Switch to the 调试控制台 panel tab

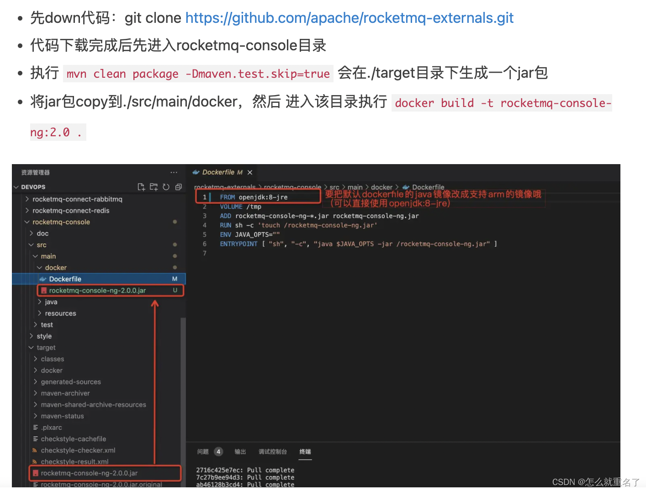(273, 452)
